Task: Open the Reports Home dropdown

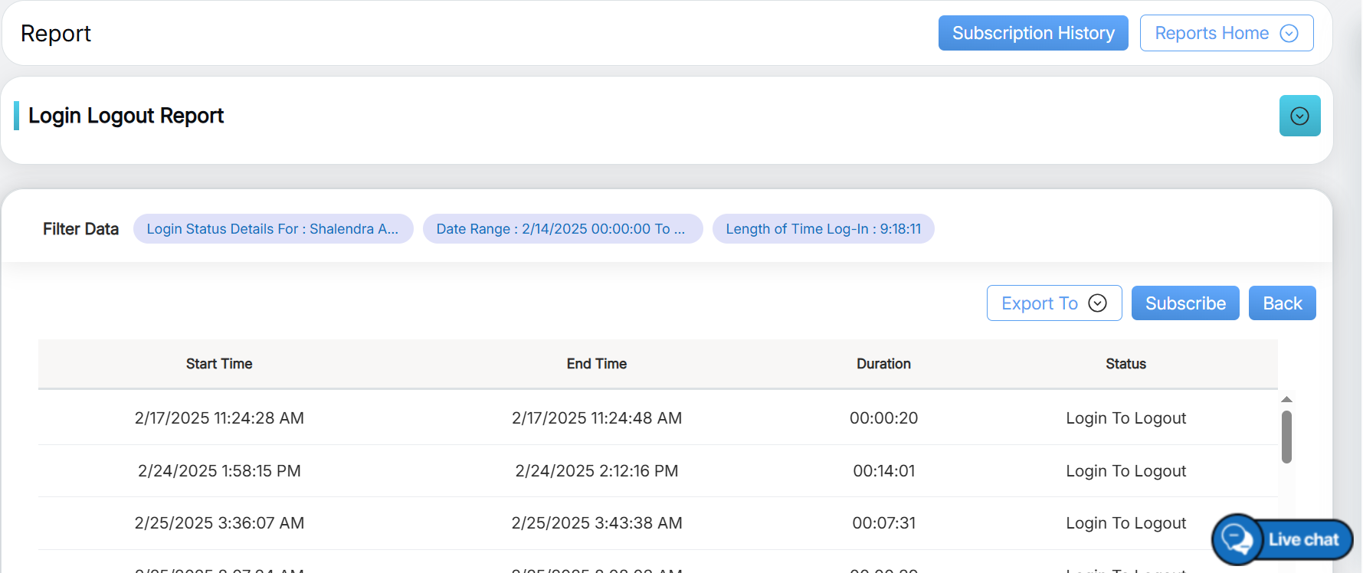Action: click(1226, 33)
